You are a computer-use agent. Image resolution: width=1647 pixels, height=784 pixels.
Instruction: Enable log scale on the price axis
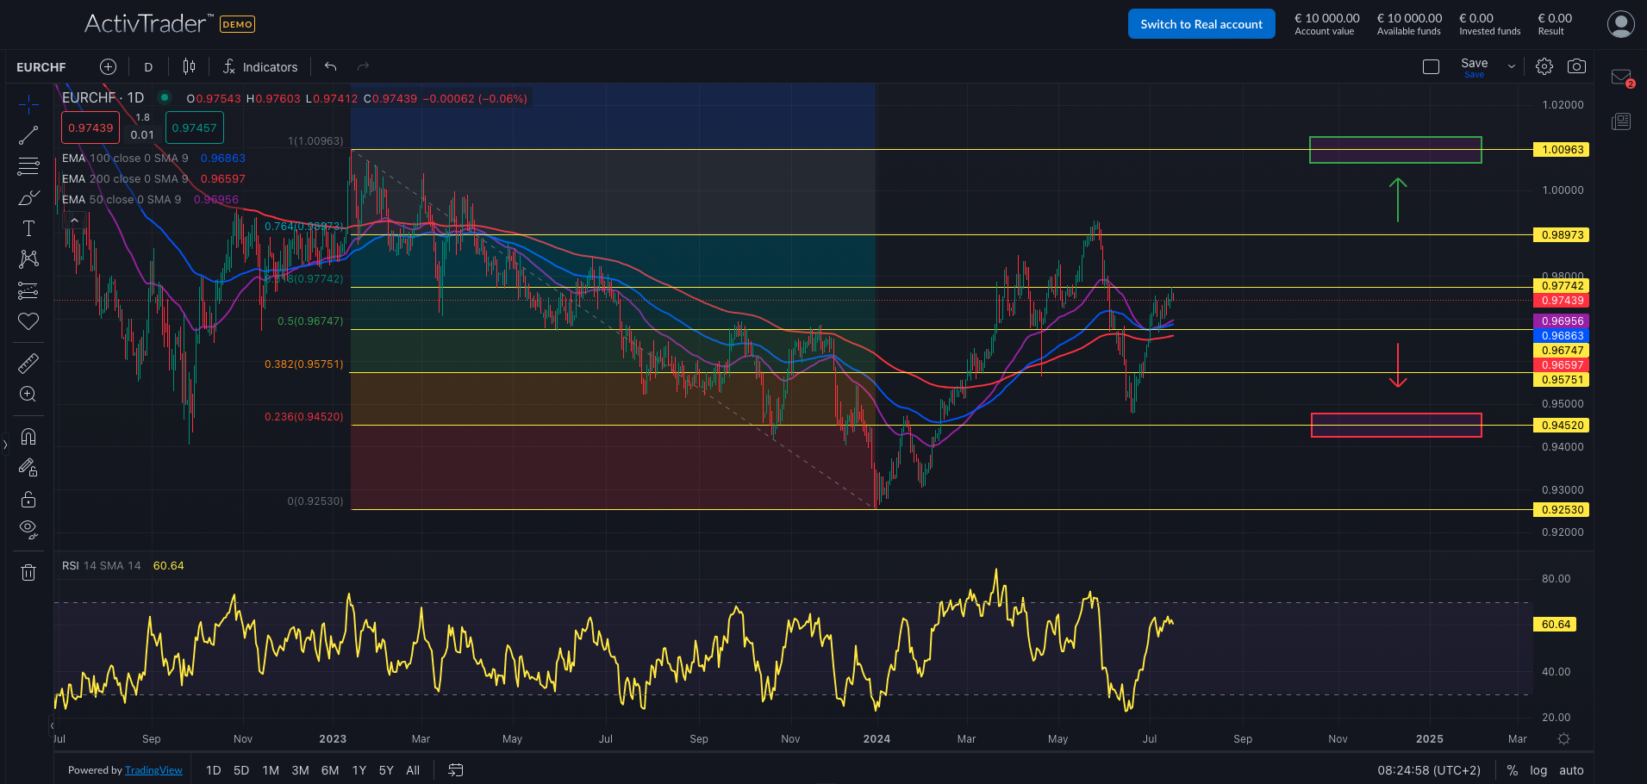click(x=1538, y=769)
